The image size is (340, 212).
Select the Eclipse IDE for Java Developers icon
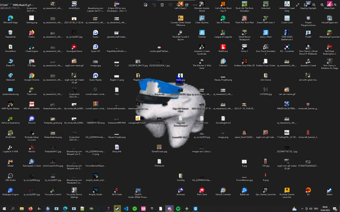[117, 6]
